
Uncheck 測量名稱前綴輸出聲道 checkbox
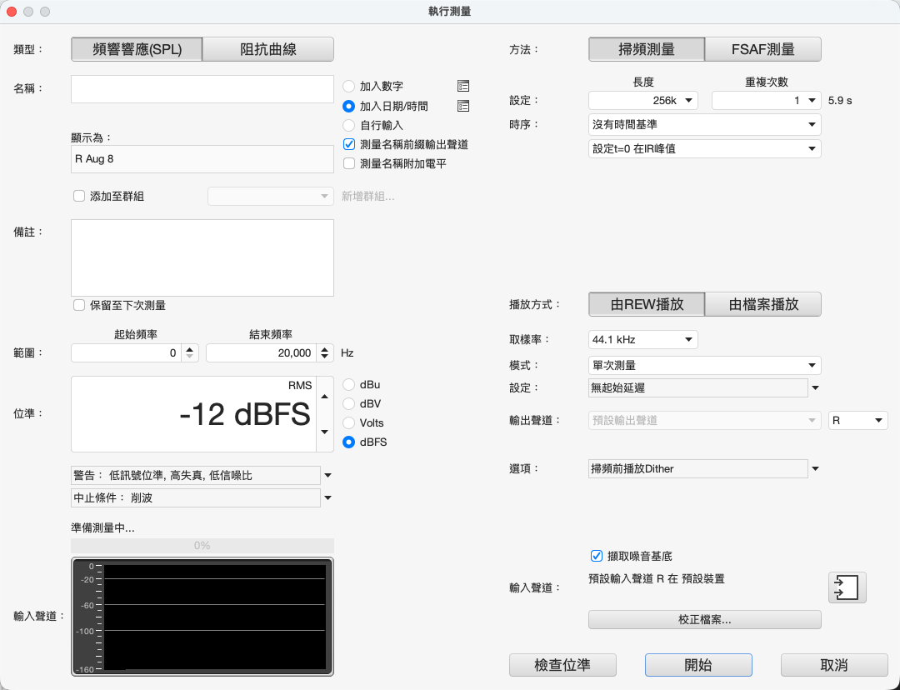click(x=349, y=145)
